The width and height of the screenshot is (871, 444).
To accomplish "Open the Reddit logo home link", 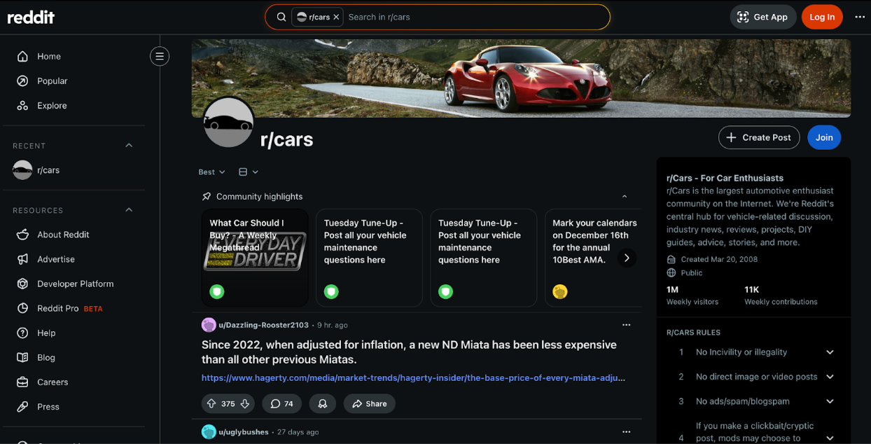I will click(x=31, y=17).
